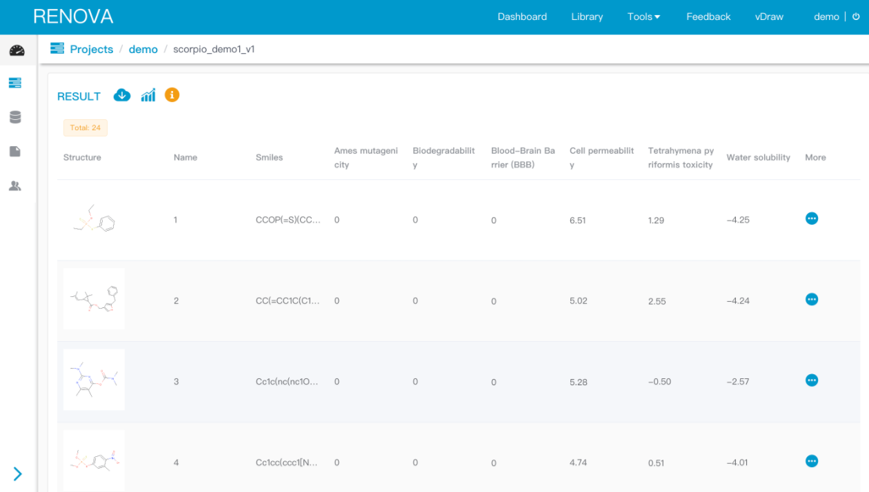
Task: Click Smiles cell CC(=CC1C(C1...
Action: click(x=288, y=300)
